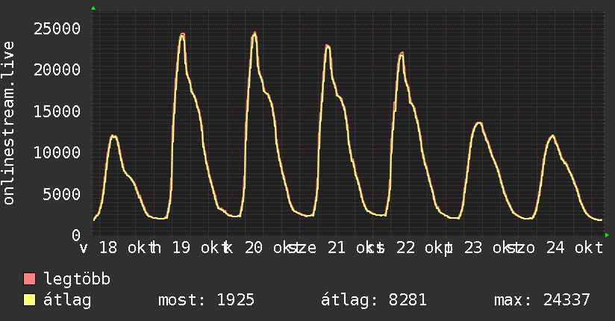This screenshot has width=615, height=321.
Task: Click the 20000 y-axis label
Action: pos(57,70)
